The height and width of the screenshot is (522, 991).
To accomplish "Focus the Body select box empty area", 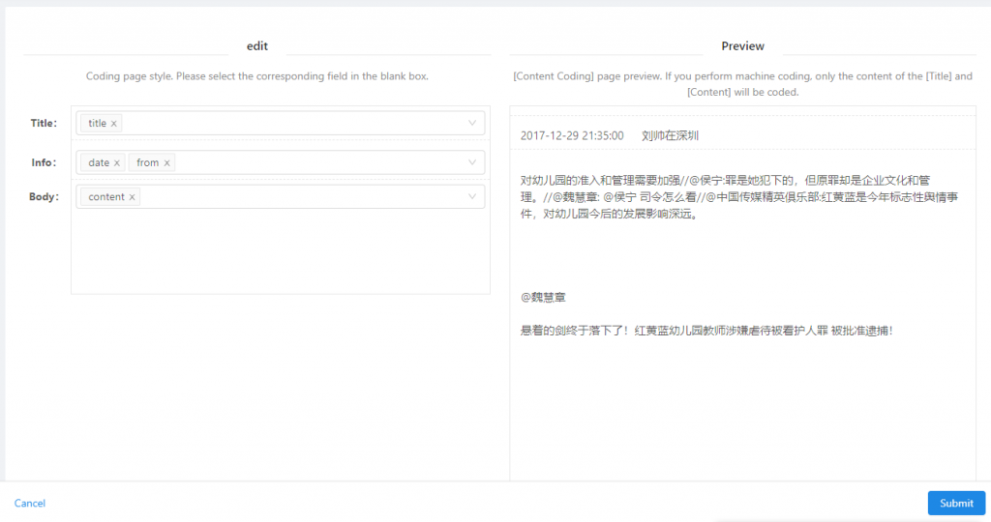I will click(x=300, y=196).
